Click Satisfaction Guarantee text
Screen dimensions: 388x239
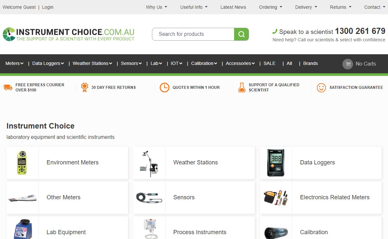tap(356, 88)
